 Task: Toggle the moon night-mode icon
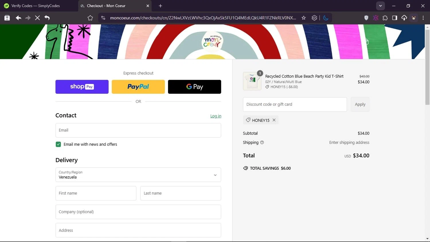(326, 18)
